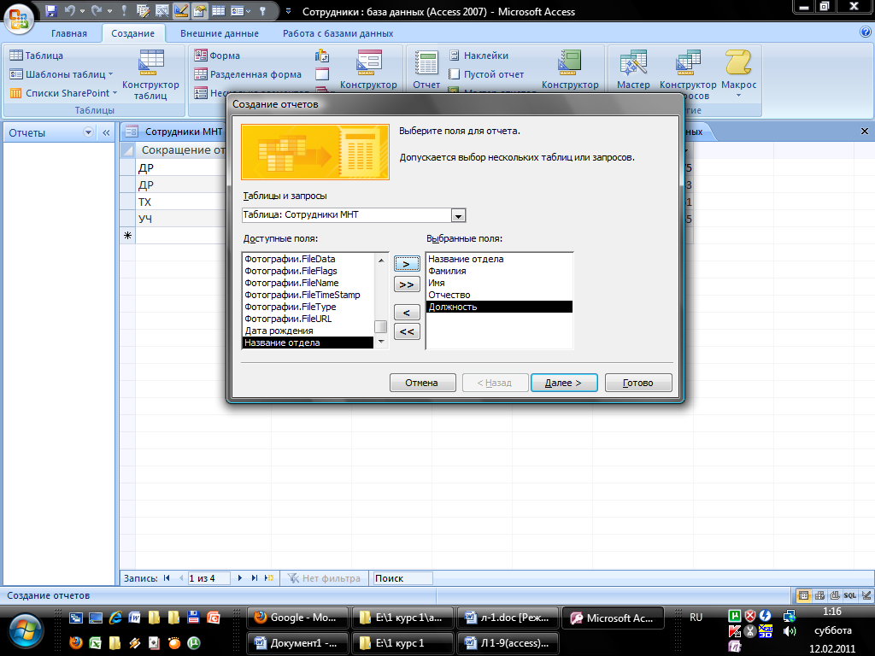Screen dimensions: 875x656
Task: Click Наклейки labels button
Action: pyautogui.click(x=479, y=56)
